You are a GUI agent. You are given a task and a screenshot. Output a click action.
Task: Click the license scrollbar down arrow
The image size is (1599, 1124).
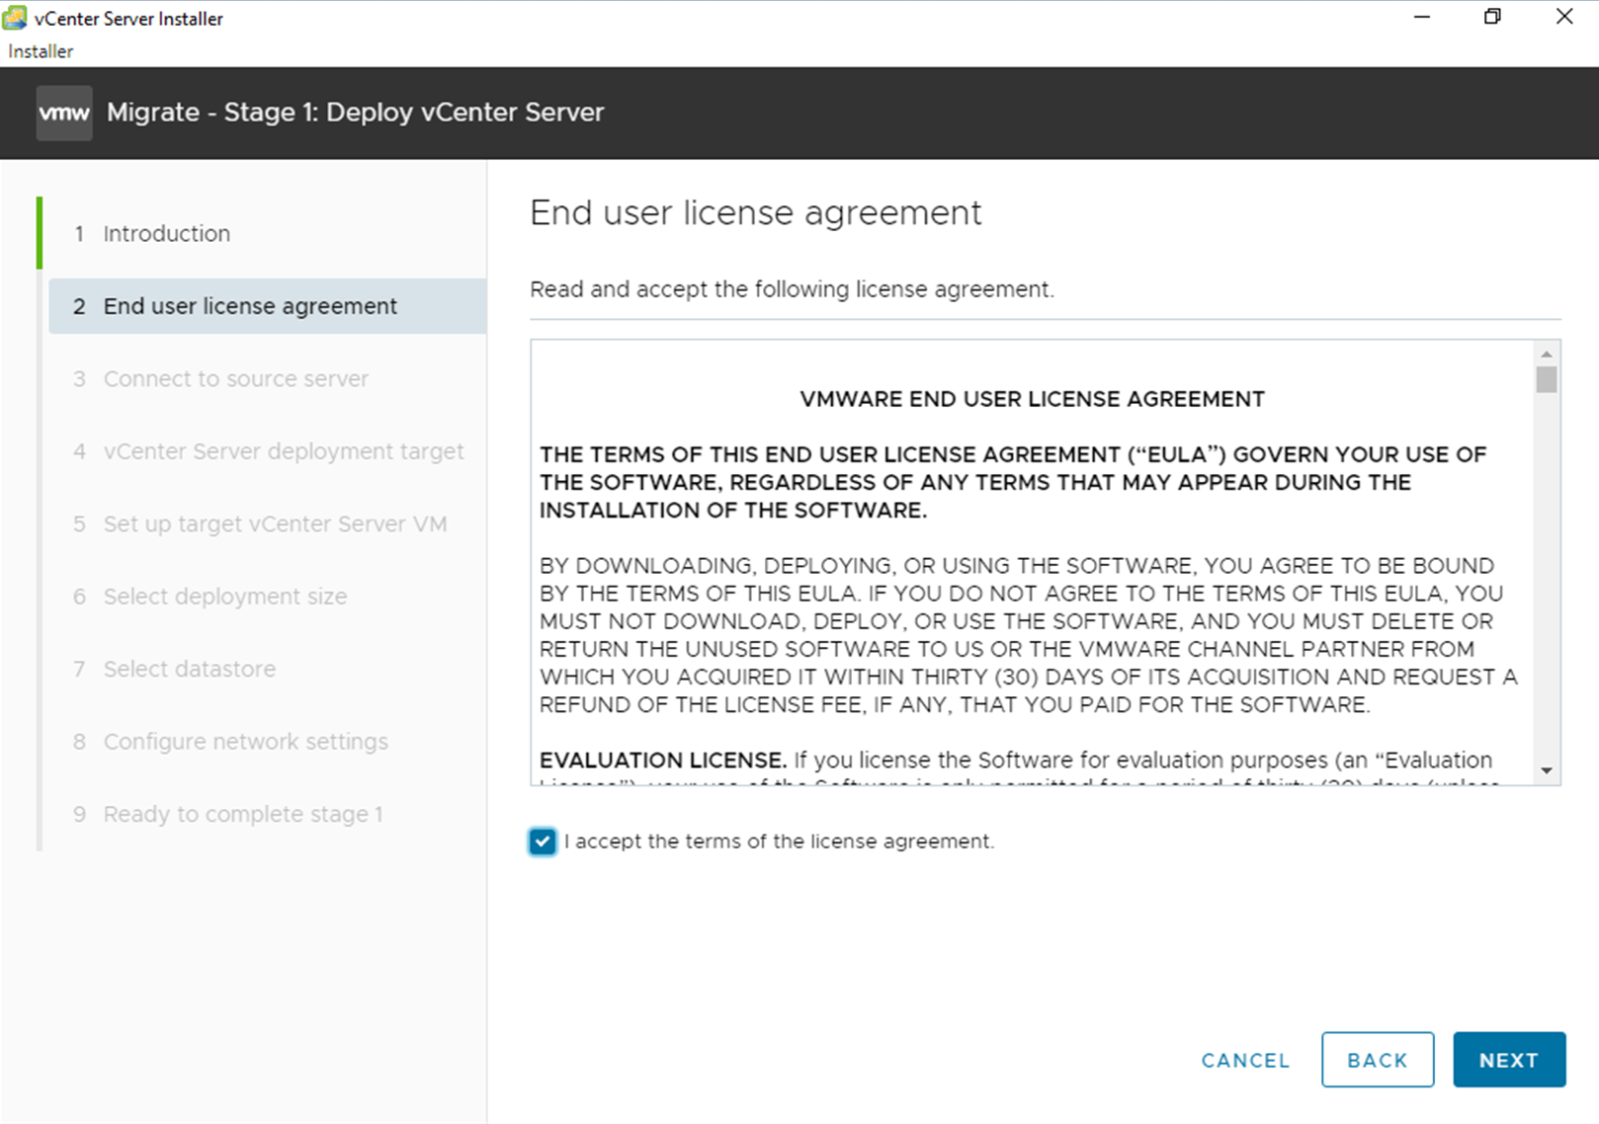[x=1547, y=770]
